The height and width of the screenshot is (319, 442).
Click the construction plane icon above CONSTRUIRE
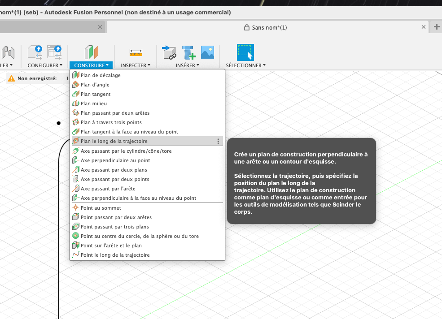click(92, 52)
